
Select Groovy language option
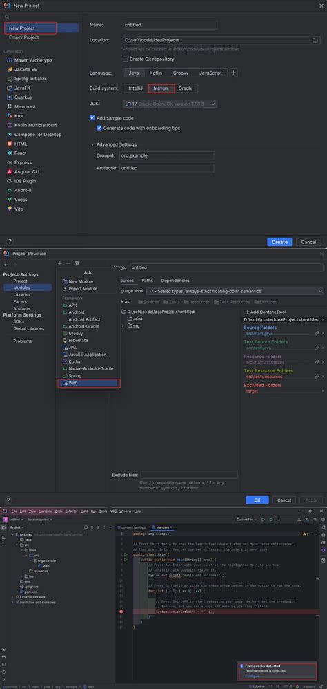(180, 73)
